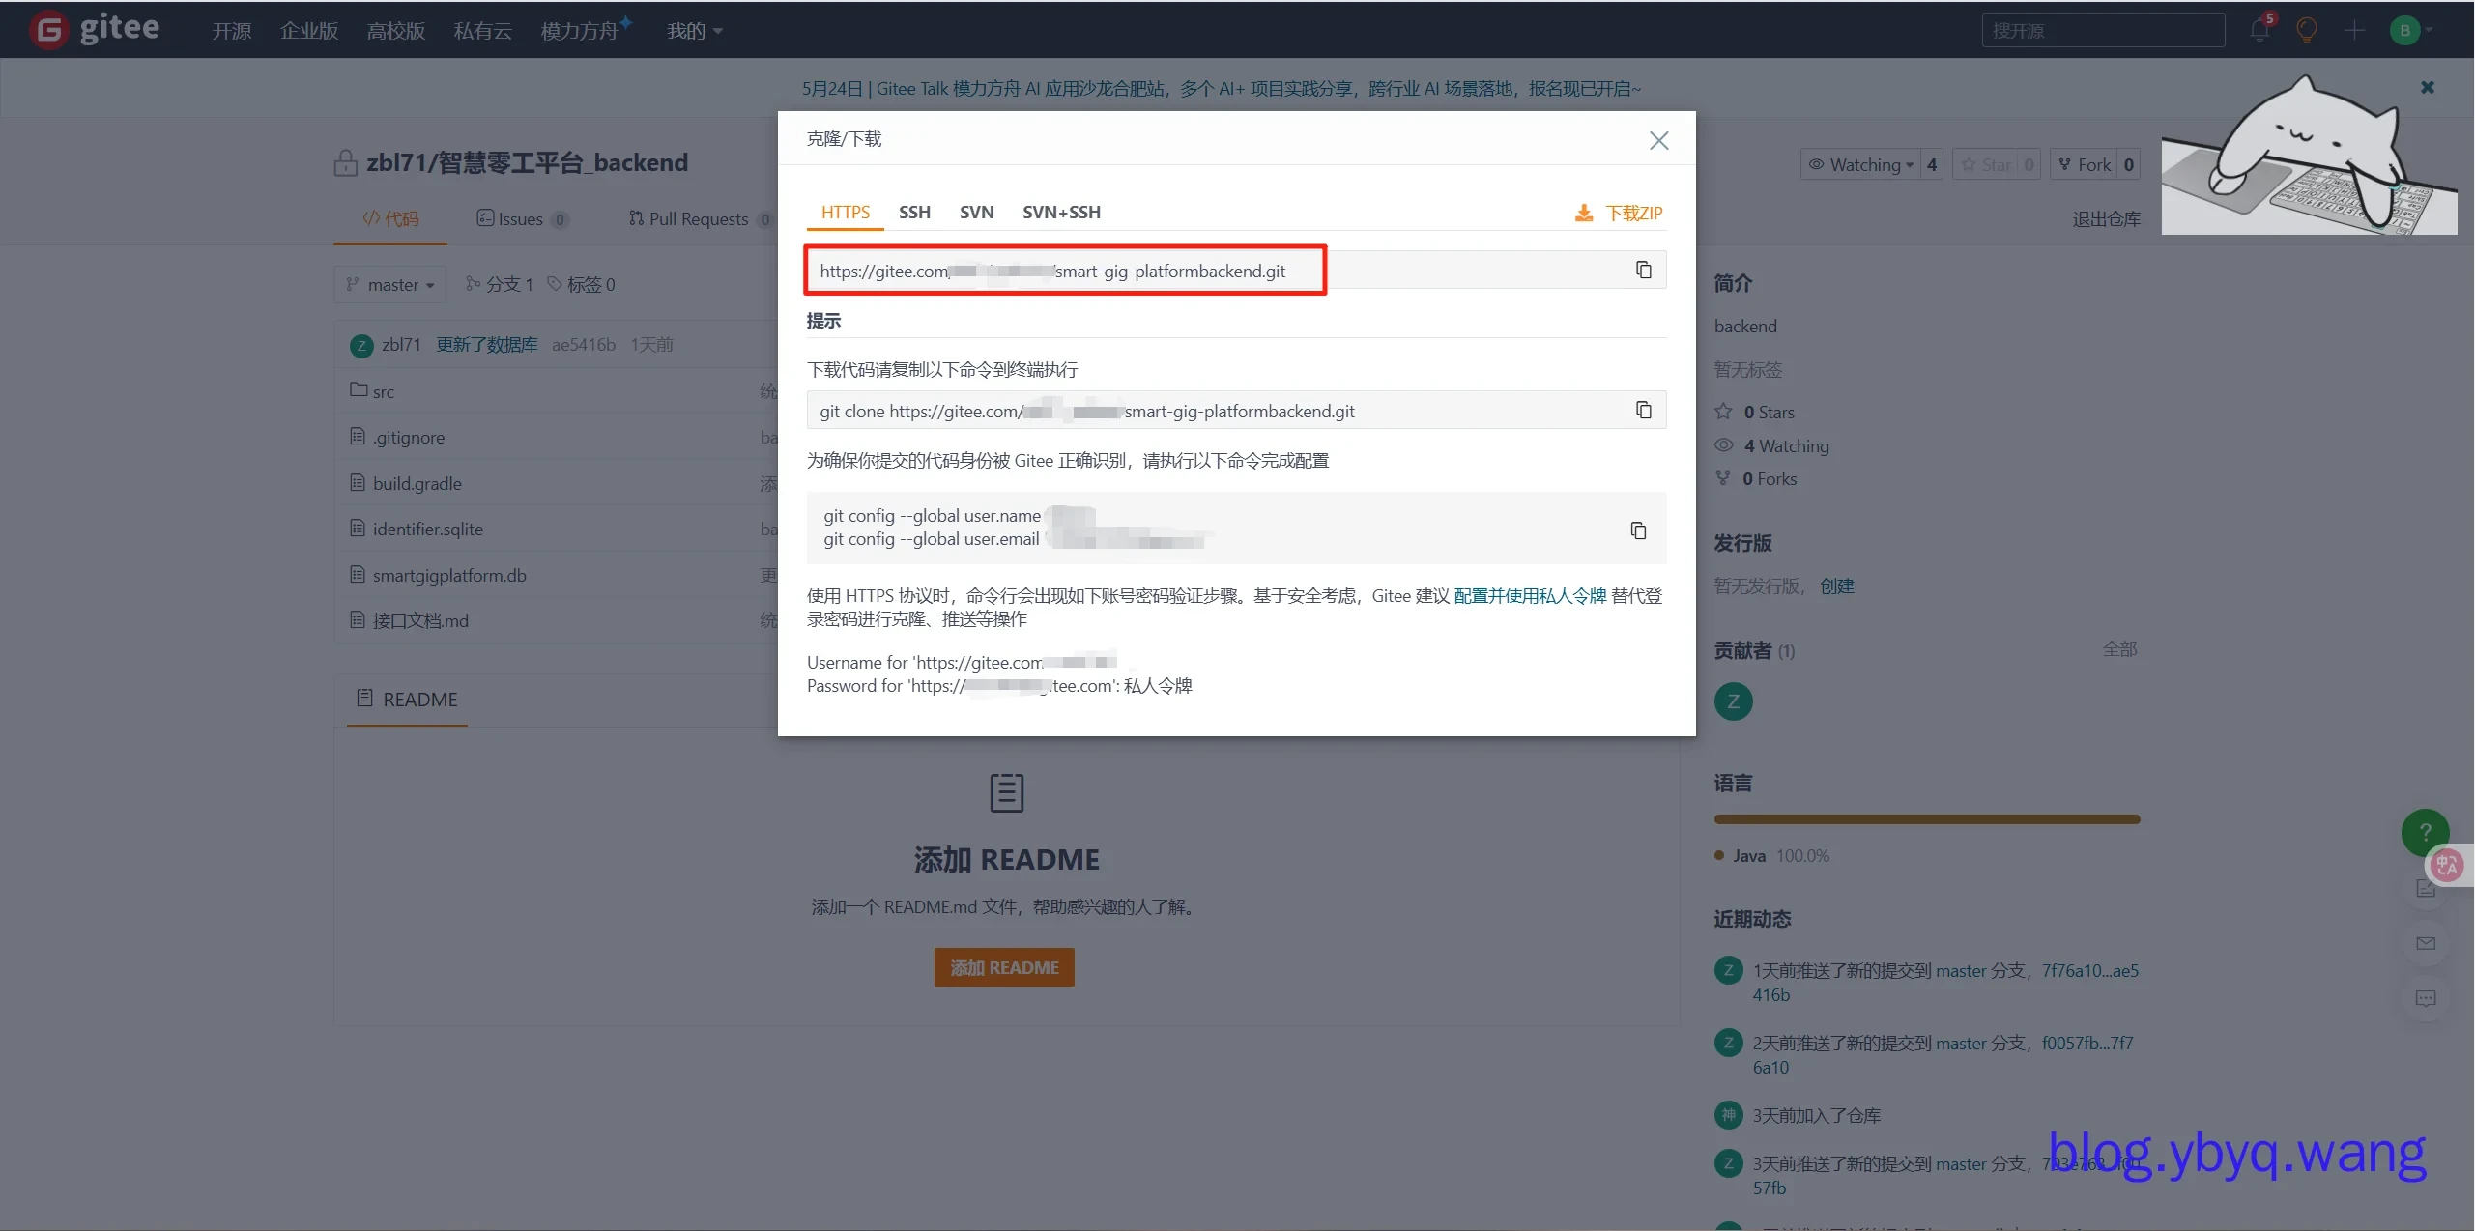
Task: Fork the repository
Action: 2086,164
